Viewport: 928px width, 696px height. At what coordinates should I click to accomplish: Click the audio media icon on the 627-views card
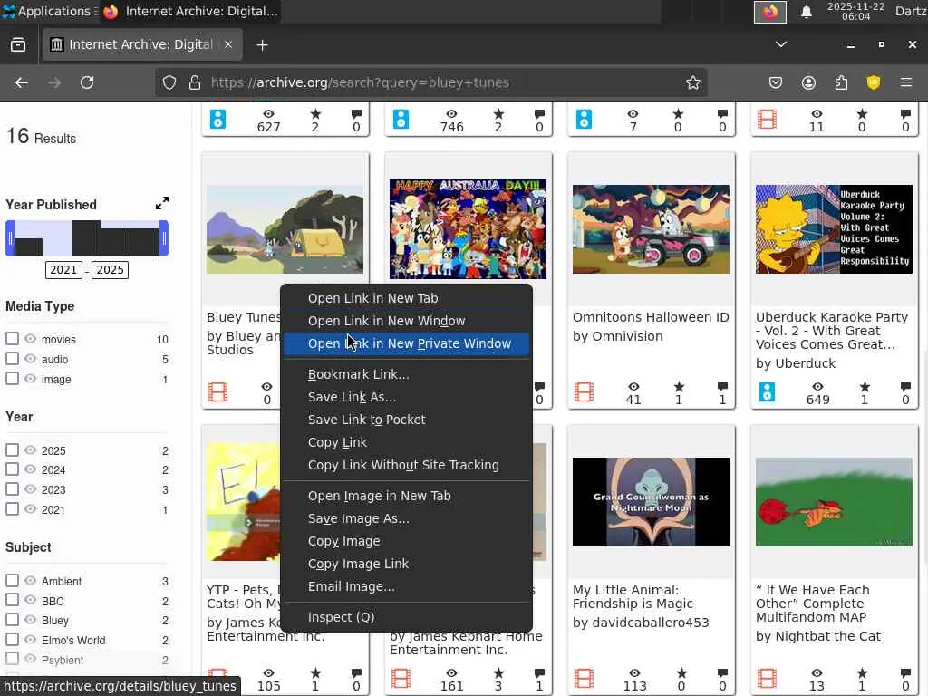tap(217, 120)
